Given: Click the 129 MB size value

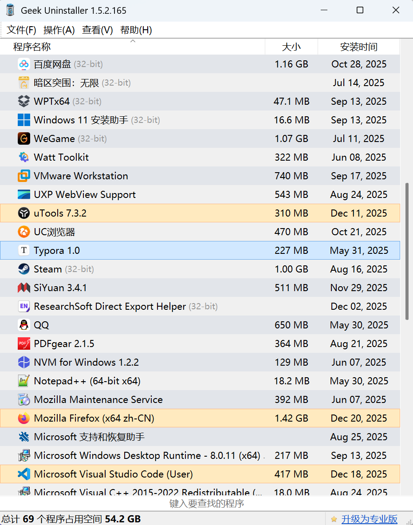Looking at the screenshot, I should pyautogui.click(x=291, y=362).
